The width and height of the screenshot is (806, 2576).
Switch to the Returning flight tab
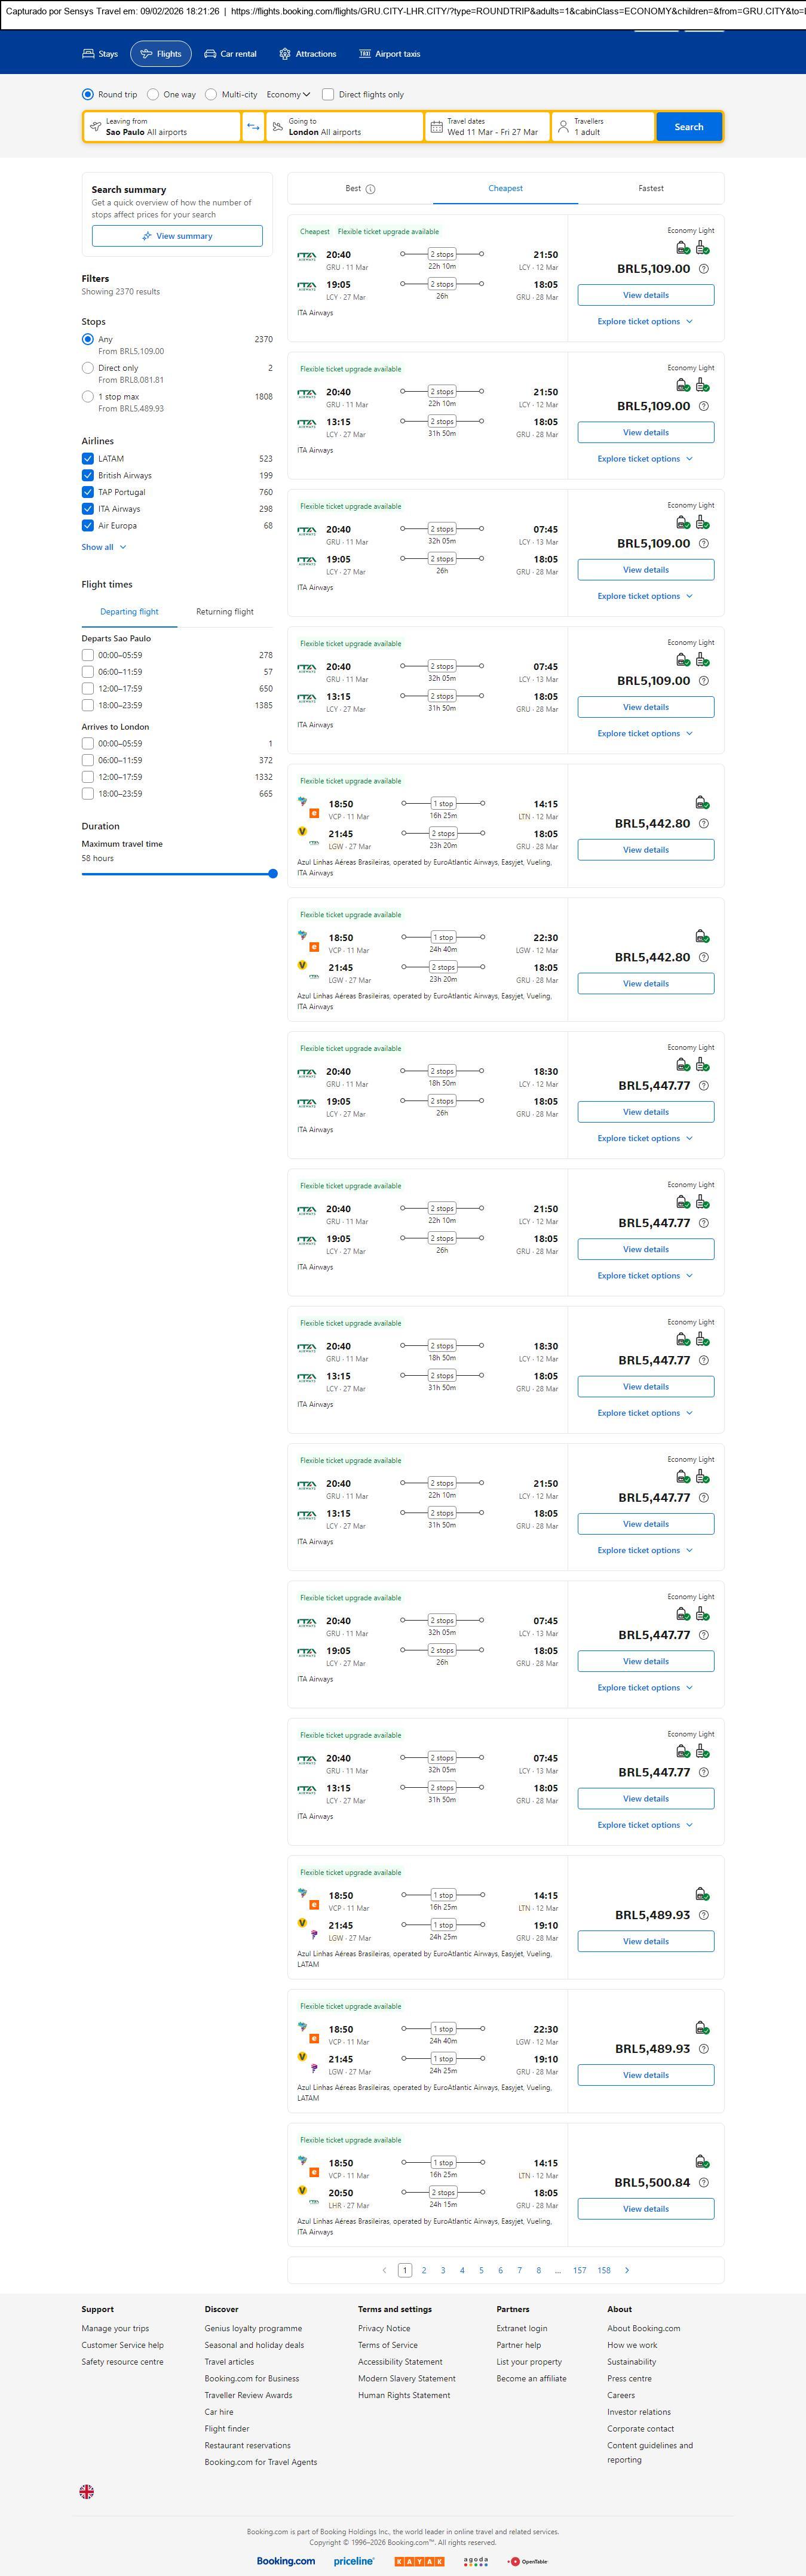224,612
